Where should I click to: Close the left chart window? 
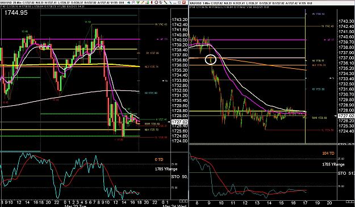tap(184, 2)
